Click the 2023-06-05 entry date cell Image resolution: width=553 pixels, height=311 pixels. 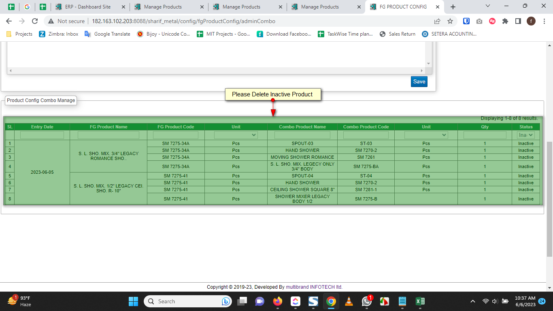[x=42, y=172]
